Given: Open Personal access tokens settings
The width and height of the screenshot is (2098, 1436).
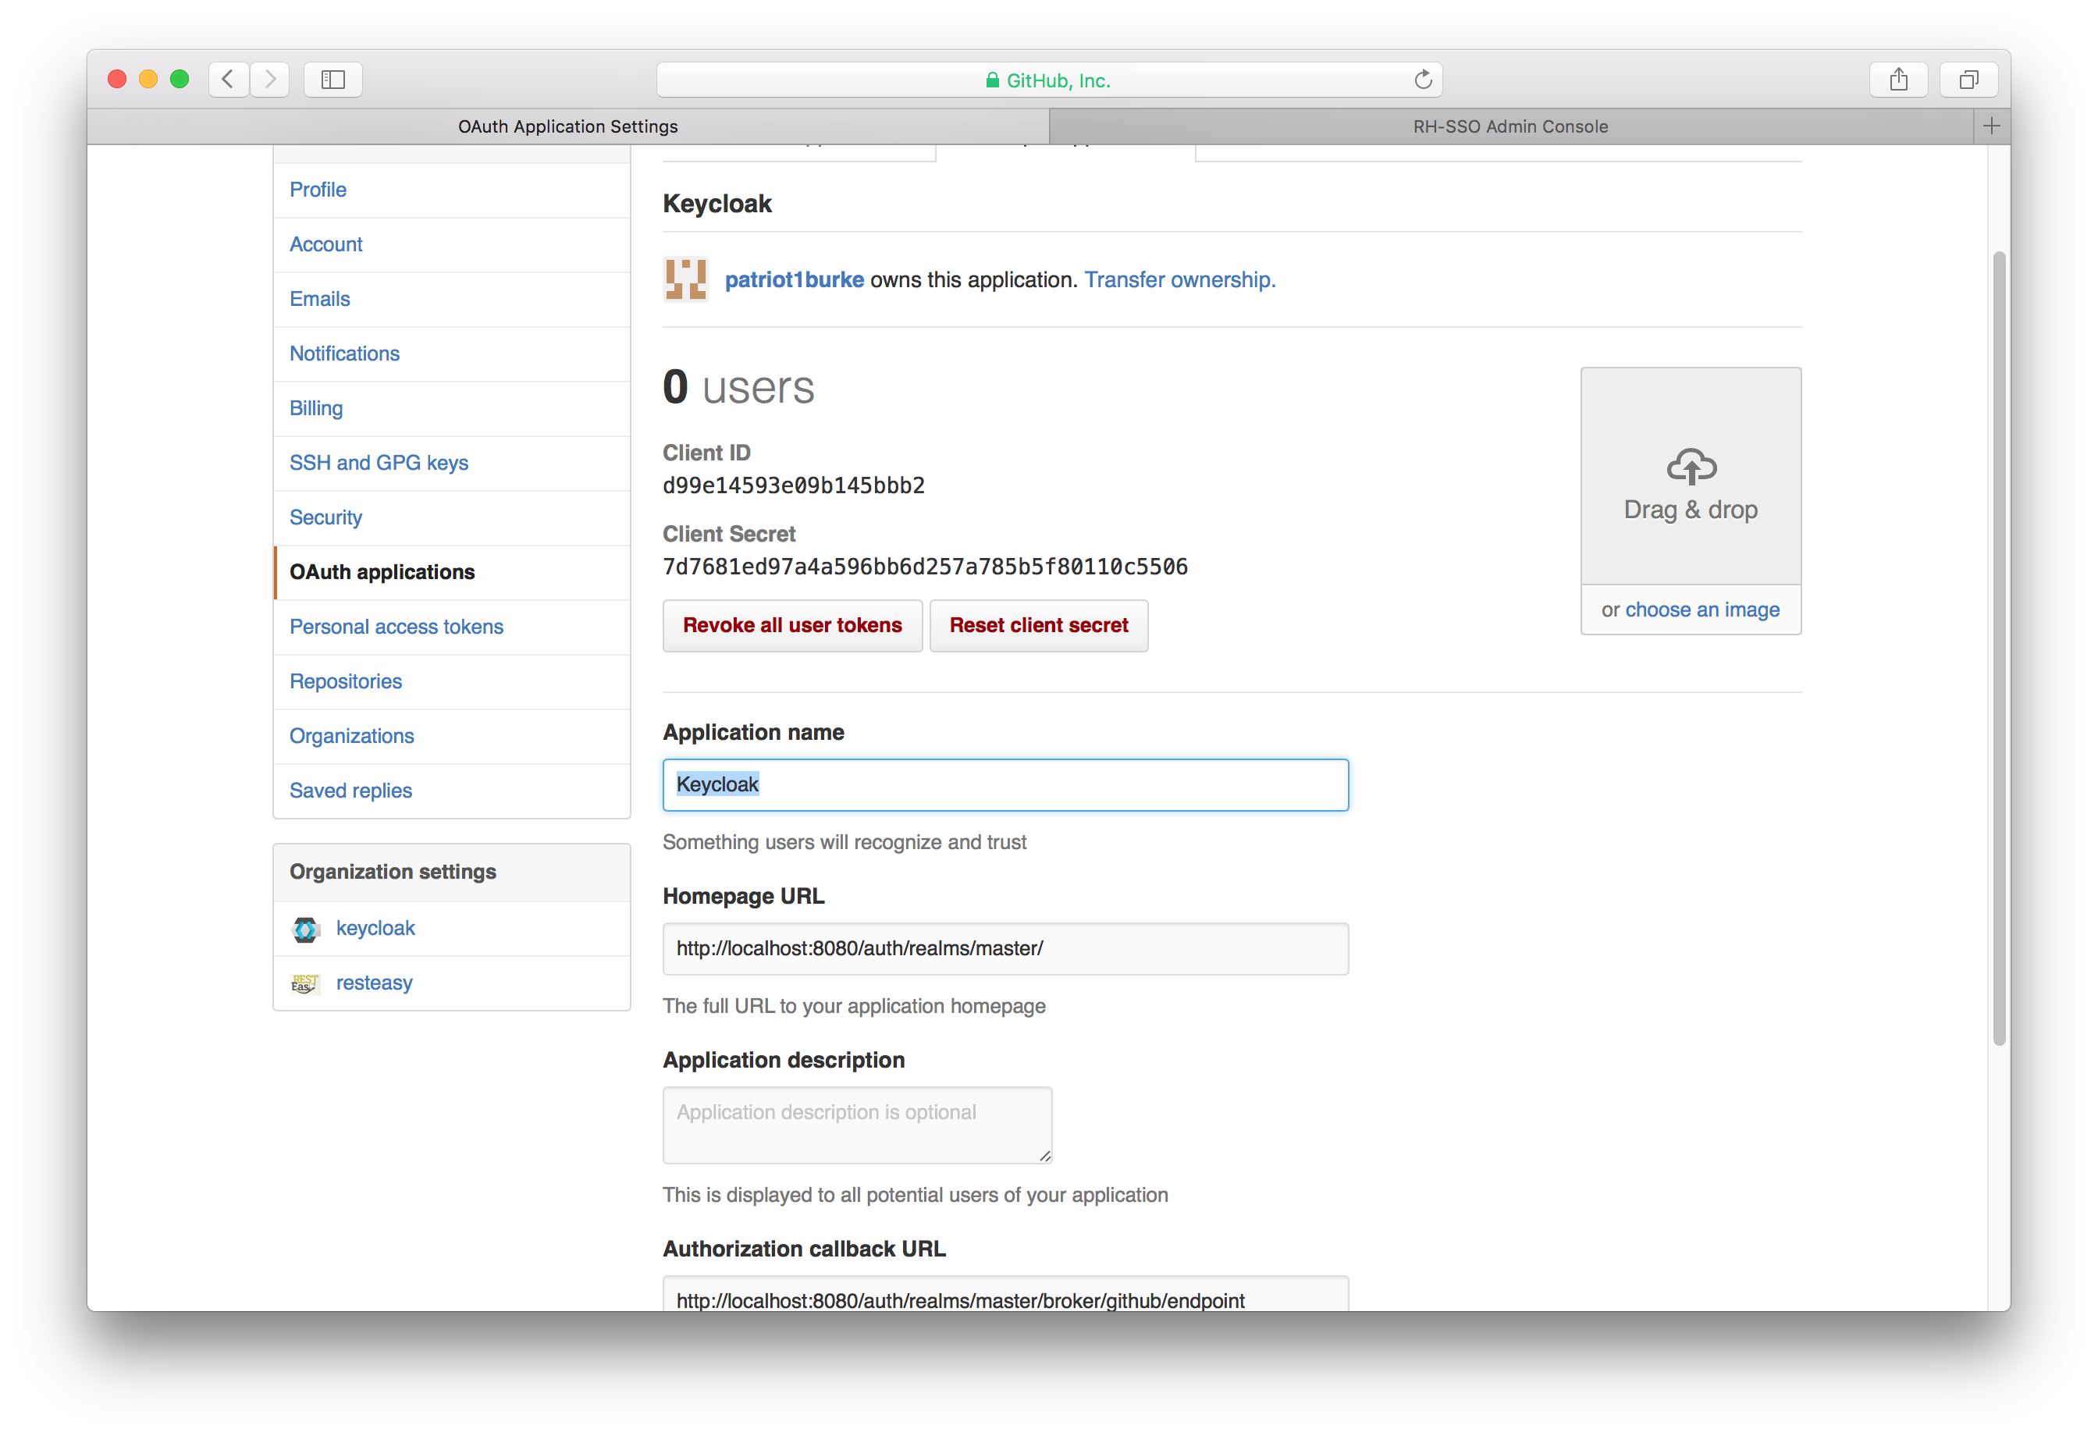Looking at the screenshot, I should click(396, 627).
